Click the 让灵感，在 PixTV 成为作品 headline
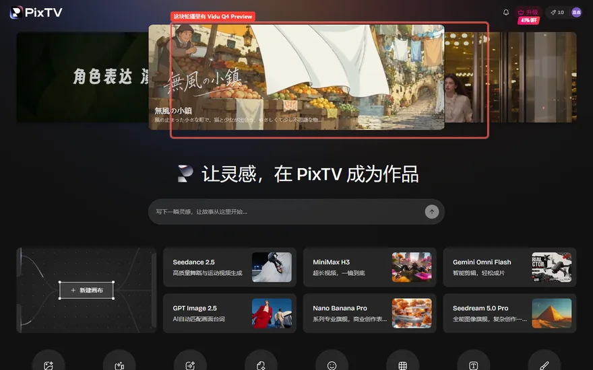Viewport: 593px width, 370px height. [x=310, y=174]
